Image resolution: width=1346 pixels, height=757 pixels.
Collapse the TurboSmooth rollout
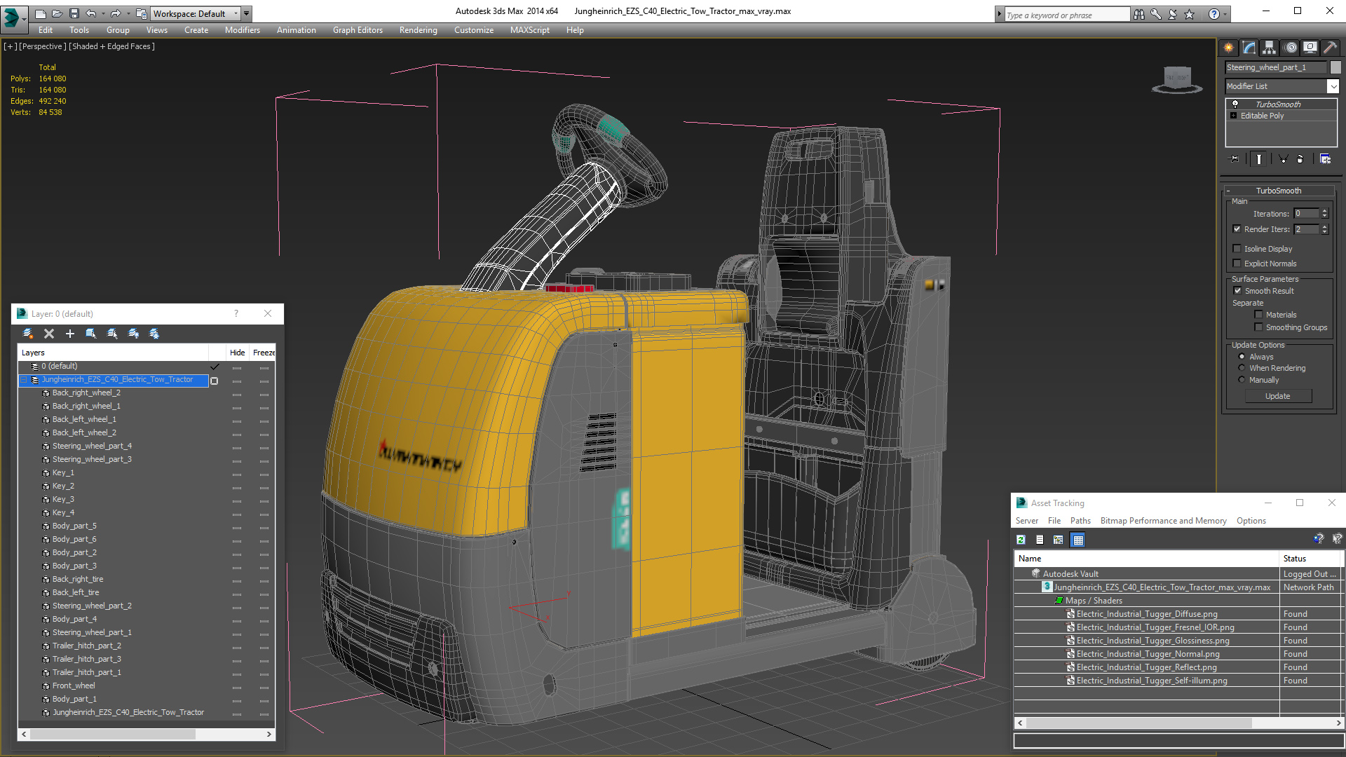(x=1228, y=191)
